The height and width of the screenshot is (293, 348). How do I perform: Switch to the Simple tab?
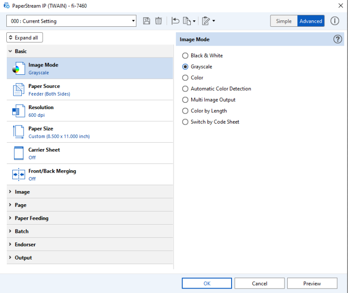coord(284,21)
